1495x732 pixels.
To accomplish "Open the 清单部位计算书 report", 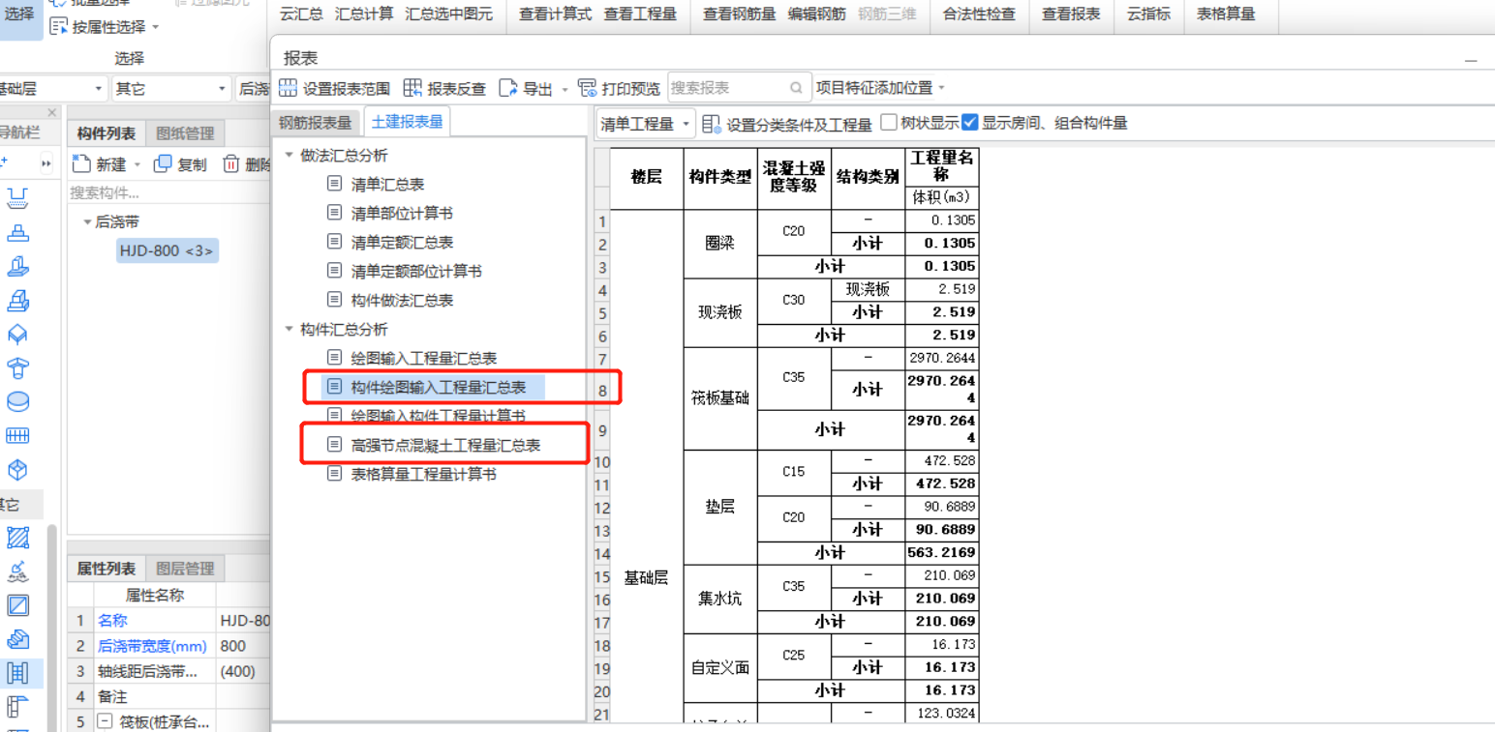I will click(402, 213).
